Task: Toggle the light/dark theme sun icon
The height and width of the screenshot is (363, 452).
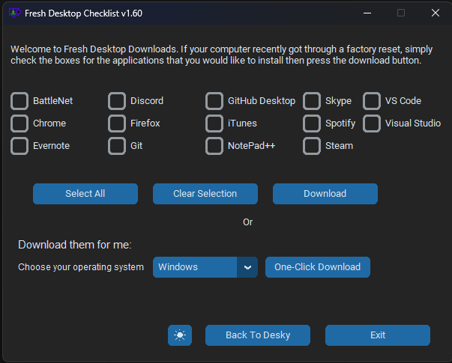Action: (x=180, y=335)
